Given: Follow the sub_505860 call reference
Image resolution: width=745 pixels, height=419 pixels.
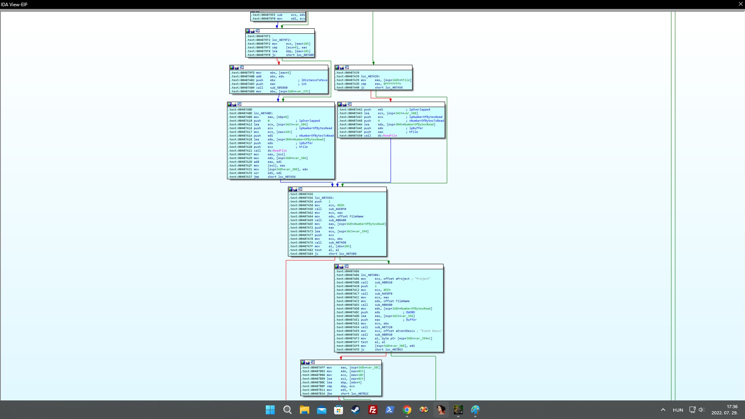Looking at the screenshot, I should point(279,88).
